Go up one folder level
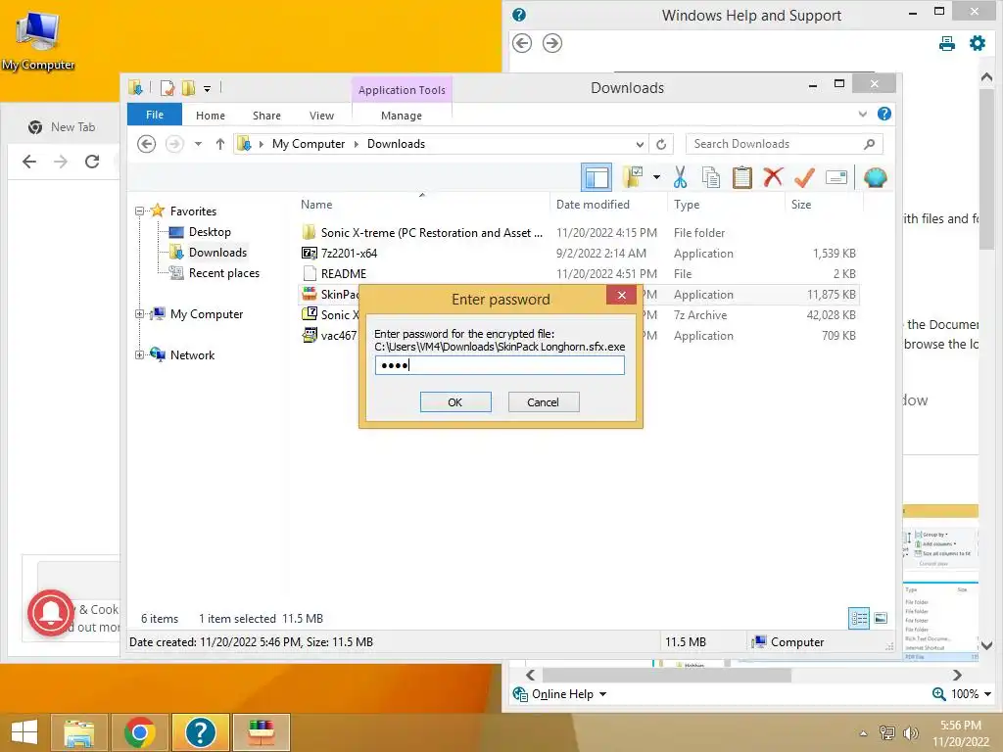The width and height of the screenshot is (1003, 752). click(220, 144)
